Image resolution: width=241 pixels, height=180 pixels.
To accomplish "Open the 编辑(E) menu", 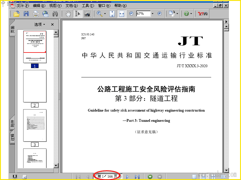I will 39,6.
